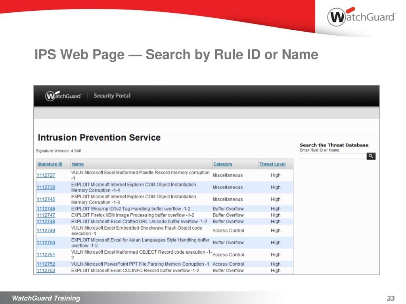Select the Intrusion Prevention Service heading
The width and height of the screenshot is (406, 304).
point(99,137)
